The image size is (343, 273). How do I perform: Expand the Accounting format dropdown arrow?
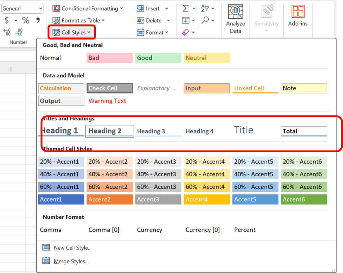(16, 20)
